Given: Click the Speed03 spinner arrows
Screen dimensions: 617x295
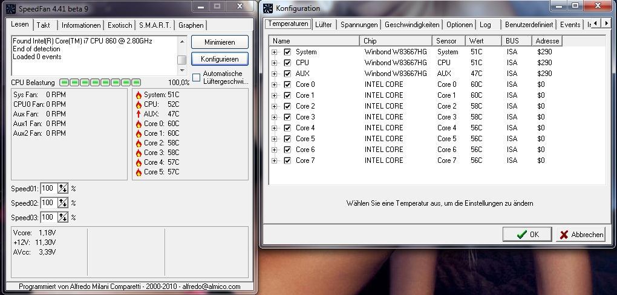Looking at the screenshot, I should [63, 217].
